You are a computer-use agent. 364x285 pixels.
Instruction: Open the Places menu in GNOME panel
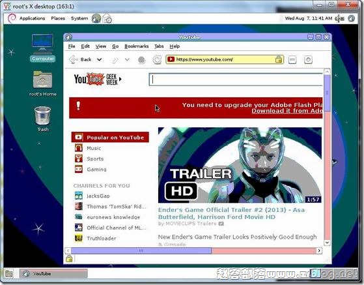click(58, 18)
